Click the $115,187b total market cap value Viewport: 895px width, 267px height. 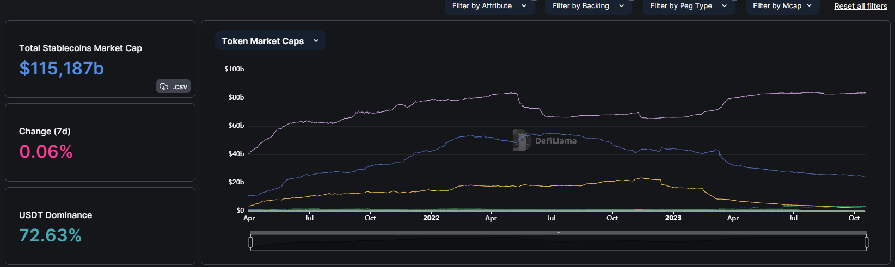click(62, 69)
